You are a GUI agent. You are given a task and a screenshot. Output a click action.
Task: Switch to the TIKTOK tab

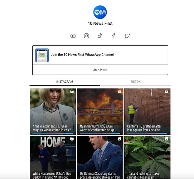[136, 82]
